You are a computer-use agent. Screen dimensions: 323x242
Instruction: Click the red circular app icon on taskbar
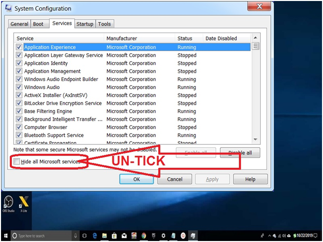pos(183,235)
